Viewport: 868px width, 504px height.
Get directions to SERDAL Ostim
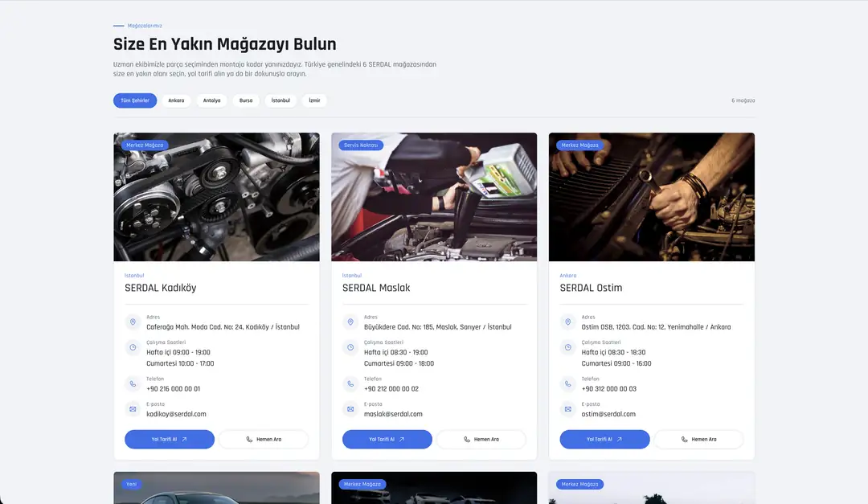pos(604,439)
